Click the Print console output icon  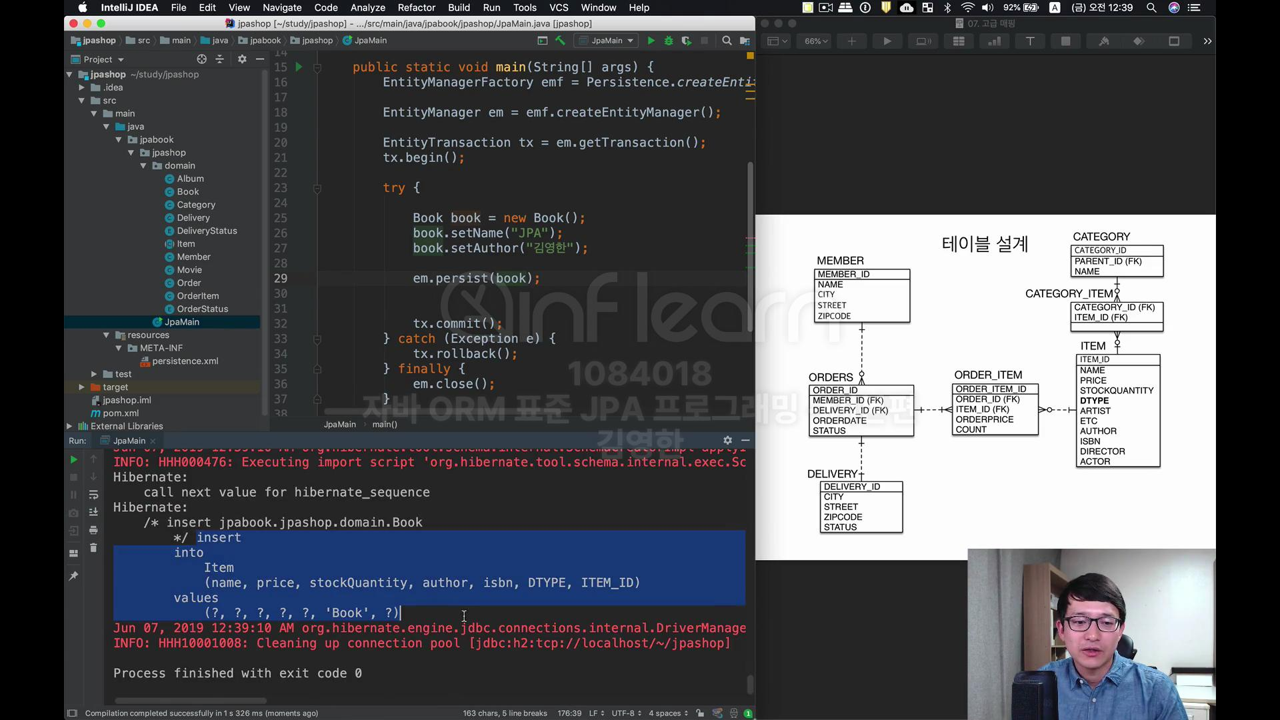[x=93, y=530]
